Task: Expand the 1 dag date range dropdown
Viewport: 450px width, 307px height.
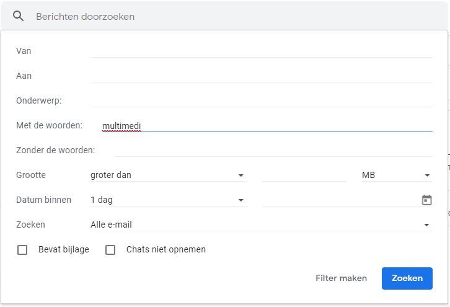Action: 169,200
